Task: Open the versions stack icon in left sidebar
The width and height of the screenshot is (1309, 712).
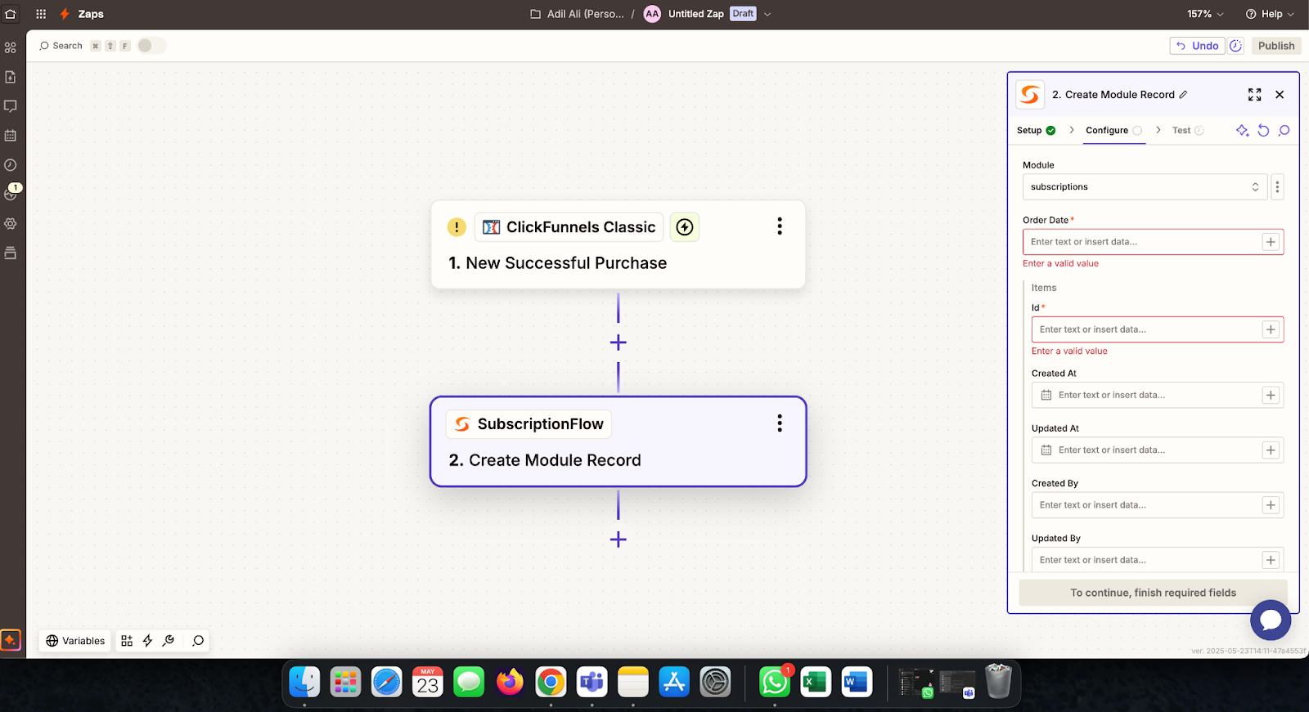Action: (x=11, y=253)
